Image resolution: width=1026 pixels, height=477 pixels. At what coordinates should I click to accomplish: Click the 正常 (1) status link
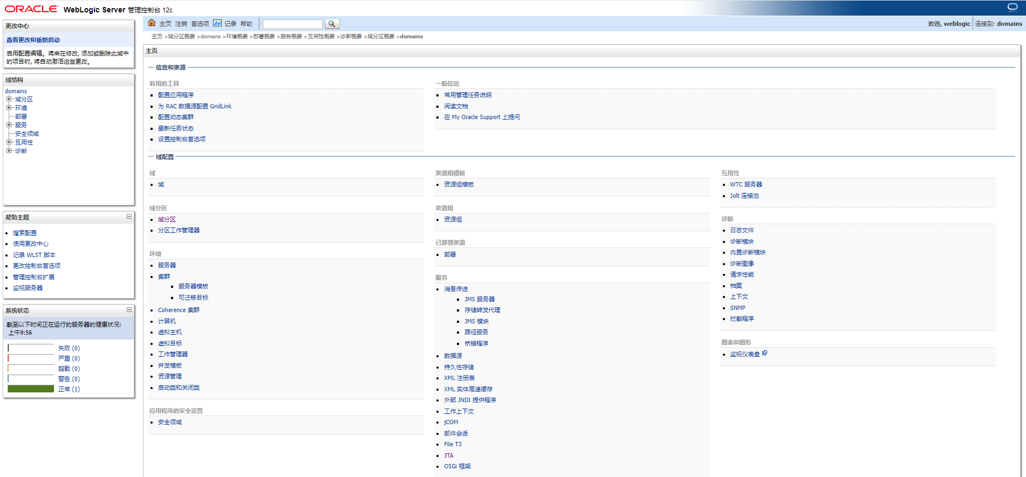[69, 389]
